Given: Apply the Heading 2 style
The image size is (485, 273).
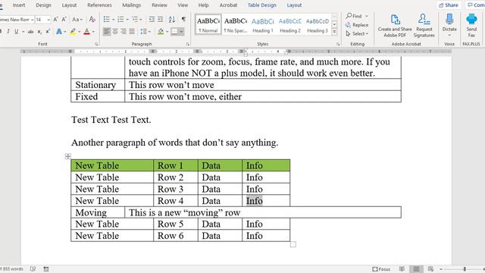Looking at the screenshot, I should tap(289, 24).
